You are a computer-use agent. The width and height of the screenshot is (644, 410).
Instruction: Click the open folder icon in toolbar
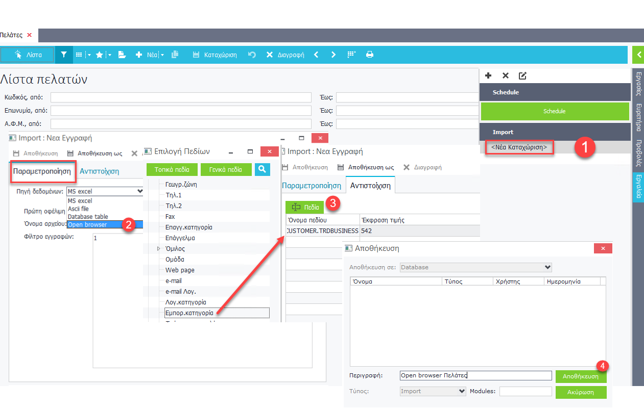(x=122, y=55)
